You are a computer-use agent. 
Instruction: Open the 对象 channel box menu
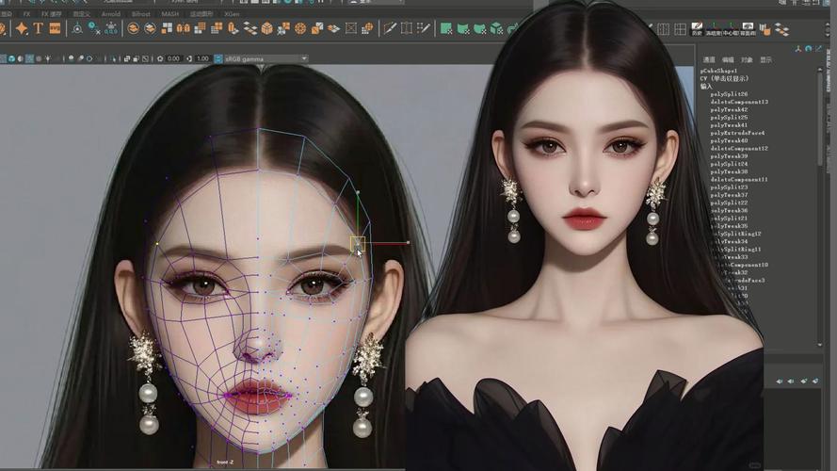click(x=747, y=59)
